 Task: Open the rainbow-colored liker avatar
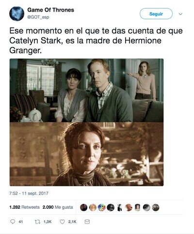(102, 207)
